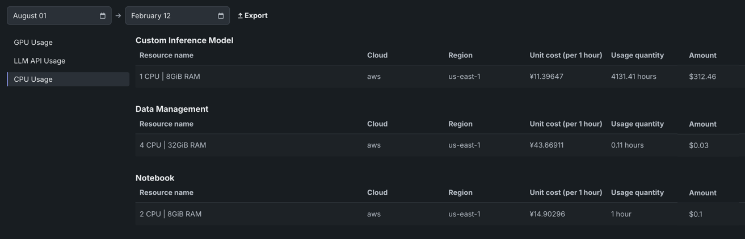Image resolution: width=745 pixels, height=239 pixels.
Task: Open the end date calendar icon
Action: coord(221,16)
